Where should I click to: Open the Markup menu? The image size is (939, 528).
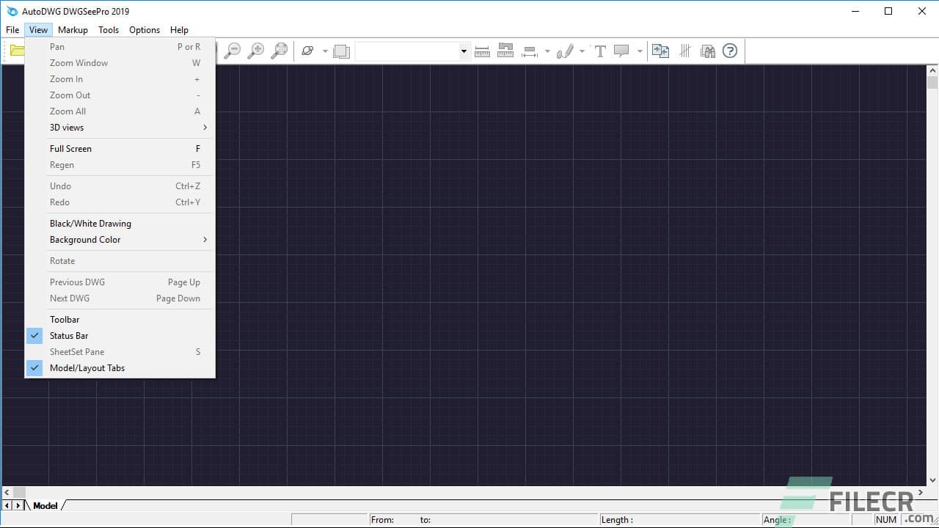point(73,29)
